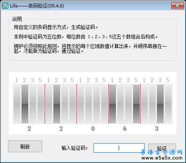This screenshot has height=163, width=186.
Task: Click the digit 0 below the barcode
Action: click(93, 129)
